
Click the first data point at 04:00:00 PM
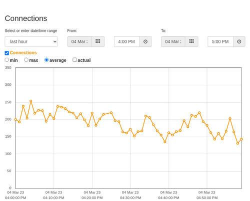[x=15, y=120]
